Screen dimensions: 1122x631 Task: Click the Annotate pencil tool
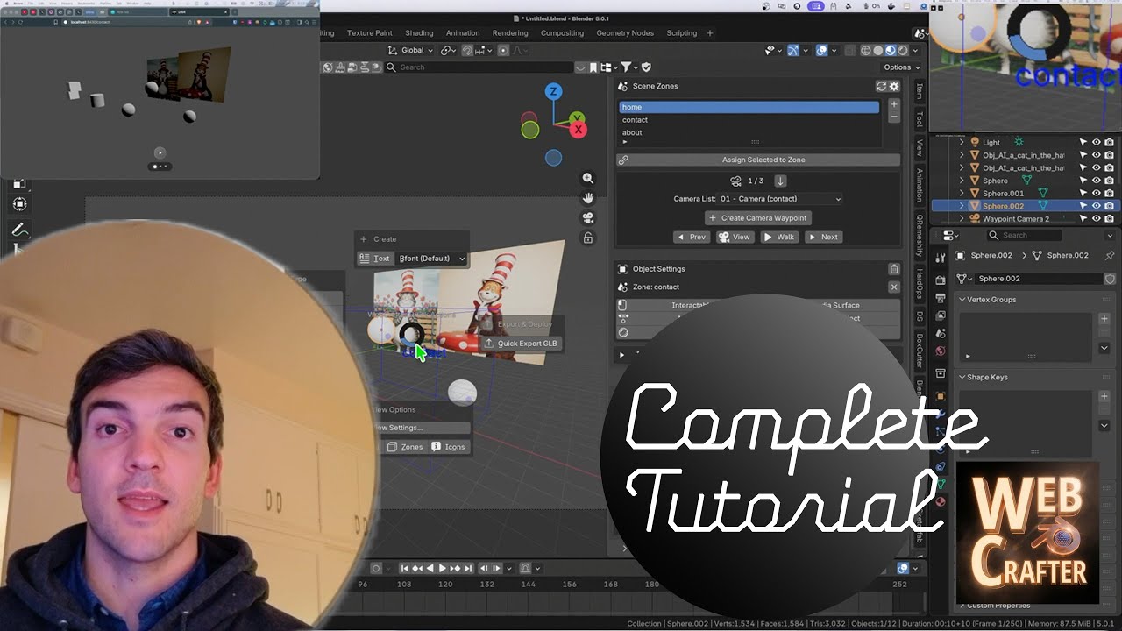[19, 230]
